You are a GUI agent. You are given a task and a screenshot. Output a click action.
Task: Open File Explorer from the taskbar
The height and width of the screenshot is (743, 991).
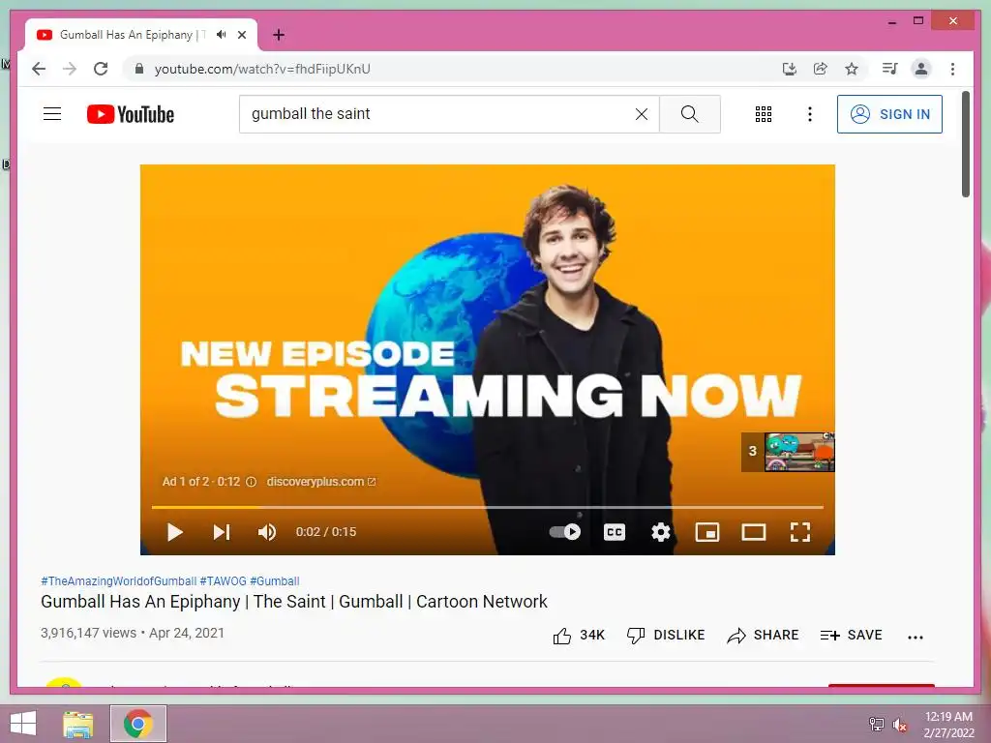point(77,724)
